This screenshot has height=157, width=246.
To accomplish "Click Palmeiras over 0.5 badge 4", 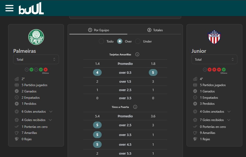I will click(97, 72).
